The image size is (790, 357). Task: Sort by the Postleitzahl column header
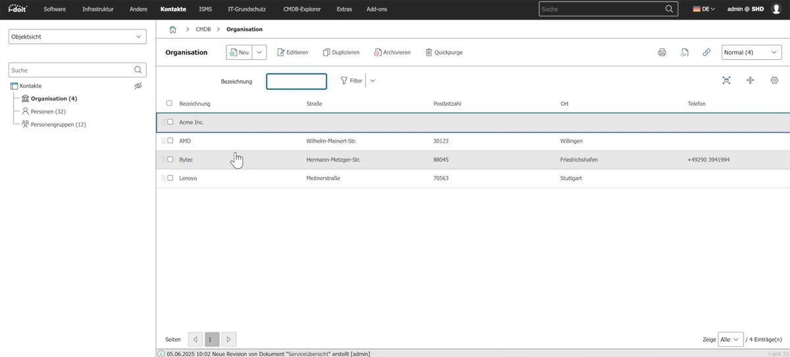[x=448, y=104]
